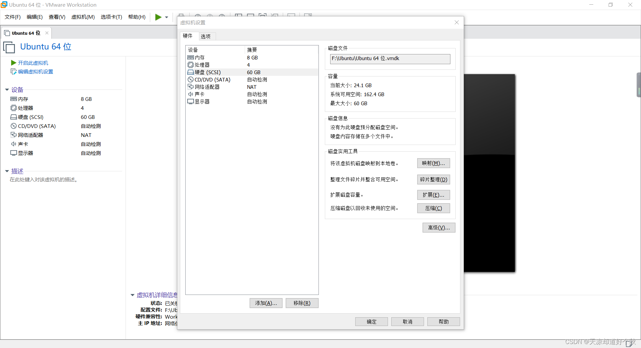The image size is (641, 348).
Task: Click the text 最大大小: 60 GB
Action: coord(349,104)
